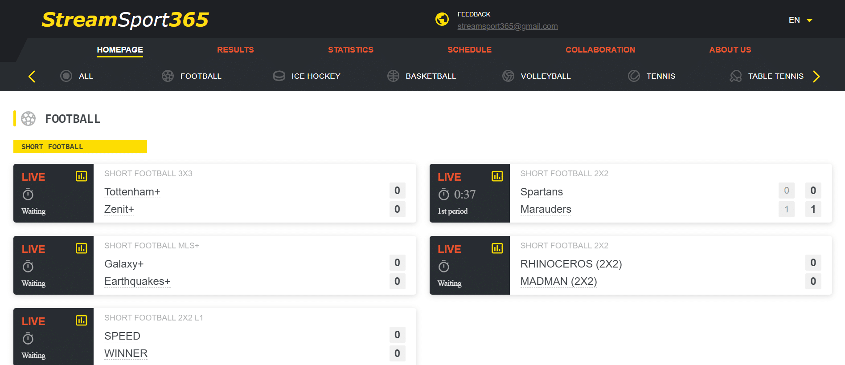Click the yellow Short Football label bar

(80, 146)
